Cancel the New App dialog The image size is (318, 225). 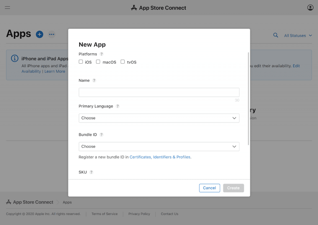click(209, 188)
